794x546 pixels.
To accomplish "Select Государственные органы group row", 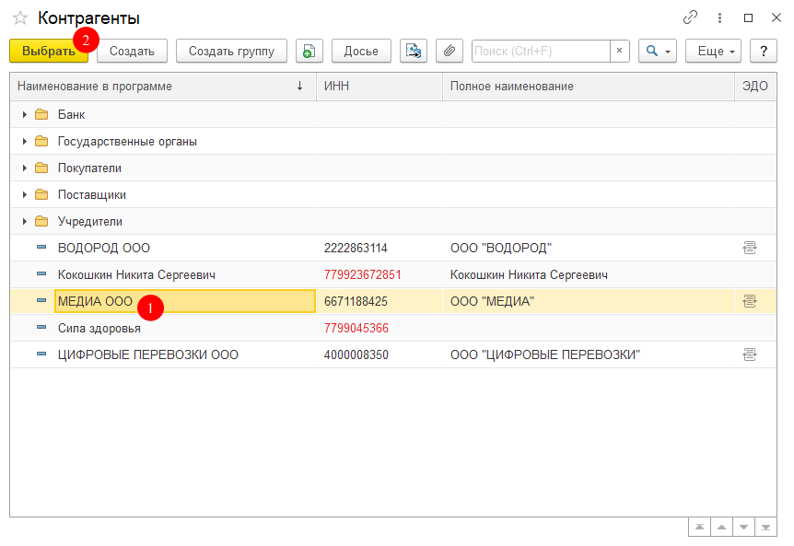I will click(x=393, y=142).
